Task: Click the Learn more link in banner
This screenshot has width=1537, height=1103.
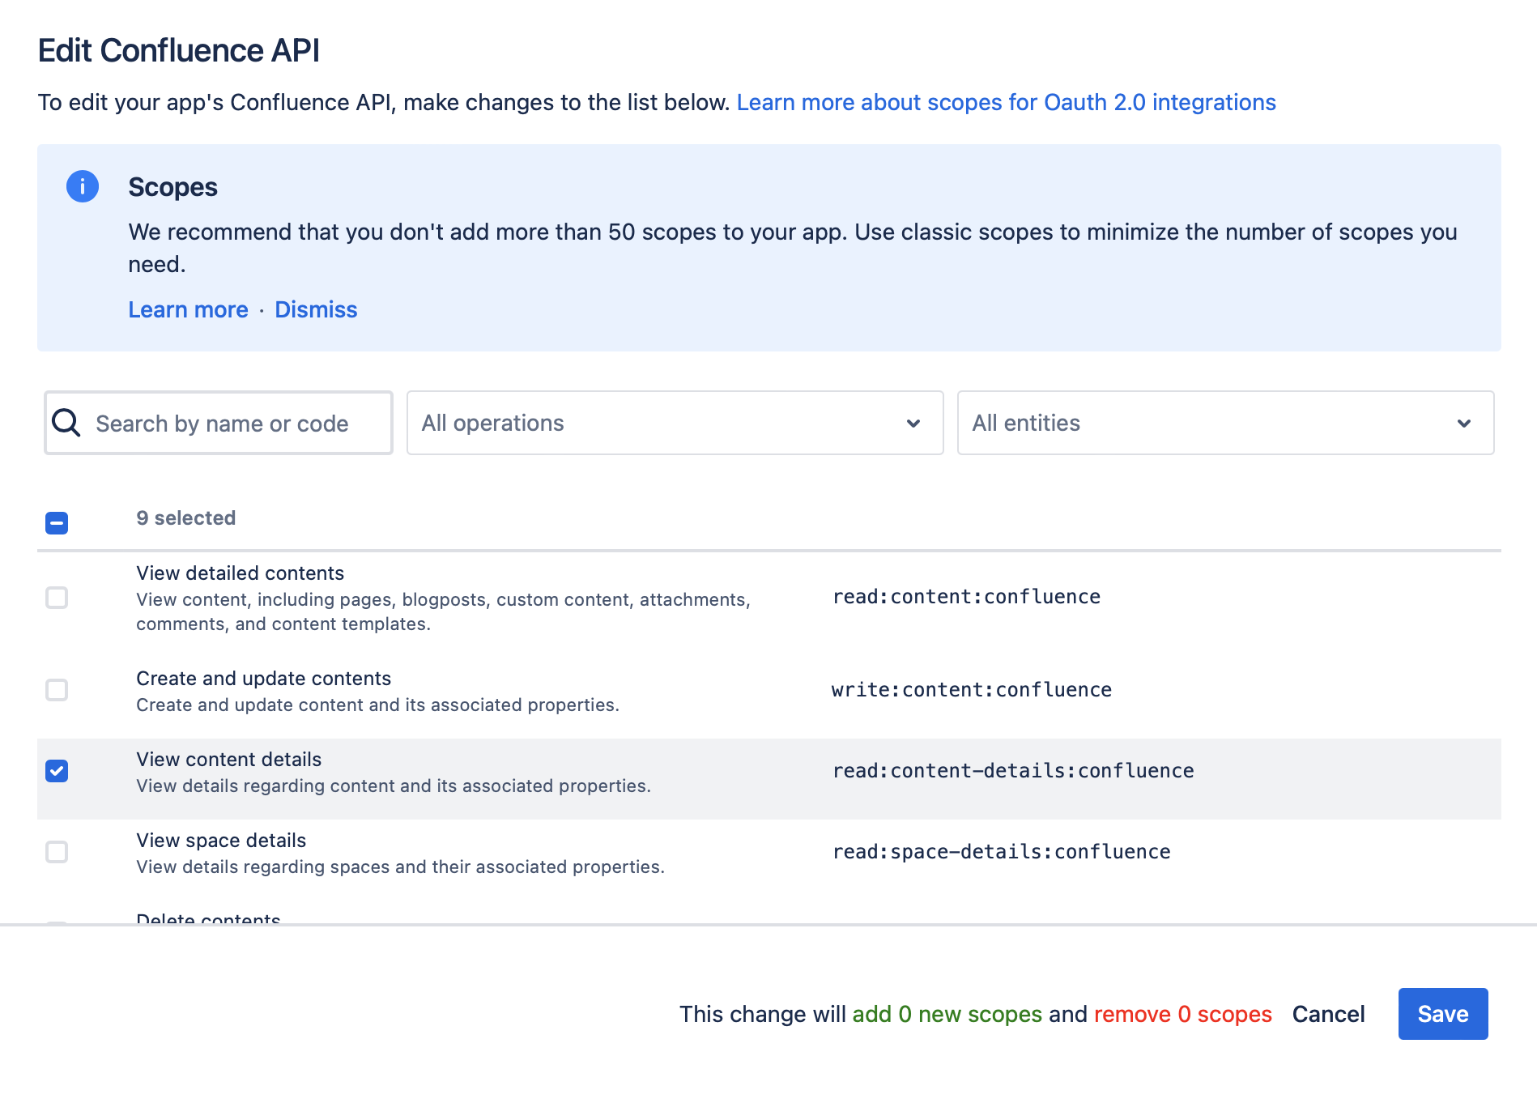Action: click(x=188, y=309)
